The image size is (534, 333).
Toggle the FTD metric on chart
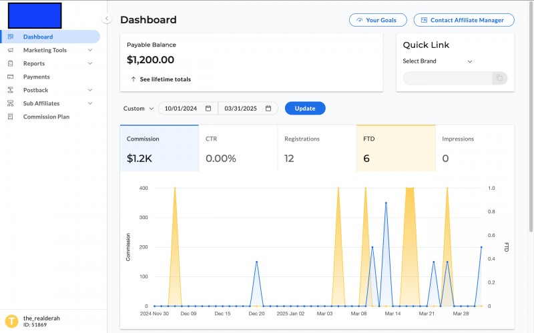[x=395, y=149]
